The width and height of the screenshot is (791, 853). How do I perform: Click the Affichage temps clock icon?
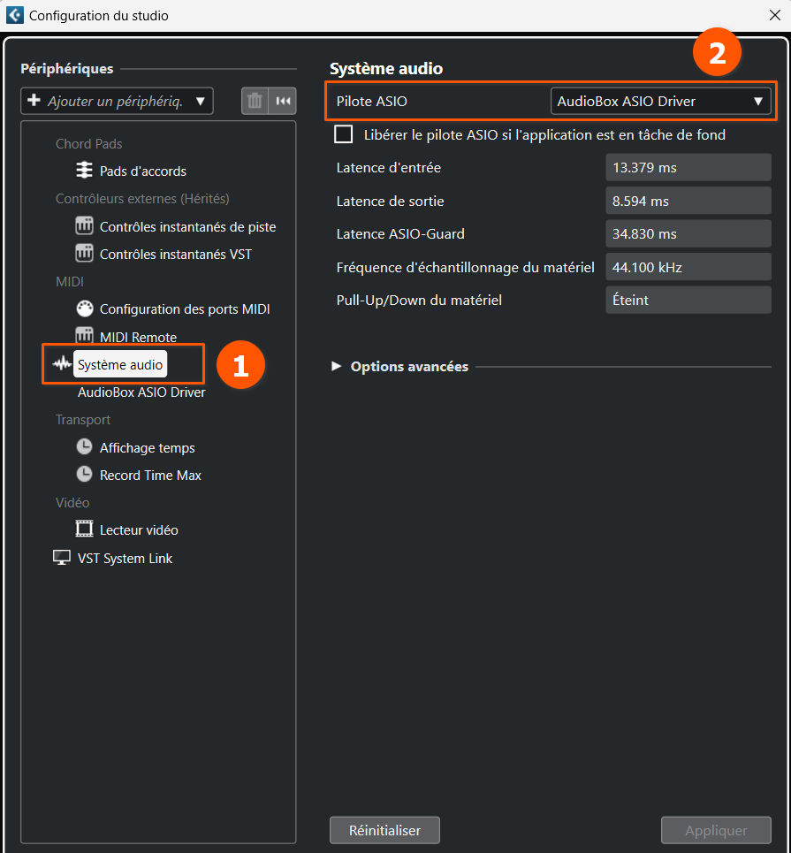[x=84, y=447]
